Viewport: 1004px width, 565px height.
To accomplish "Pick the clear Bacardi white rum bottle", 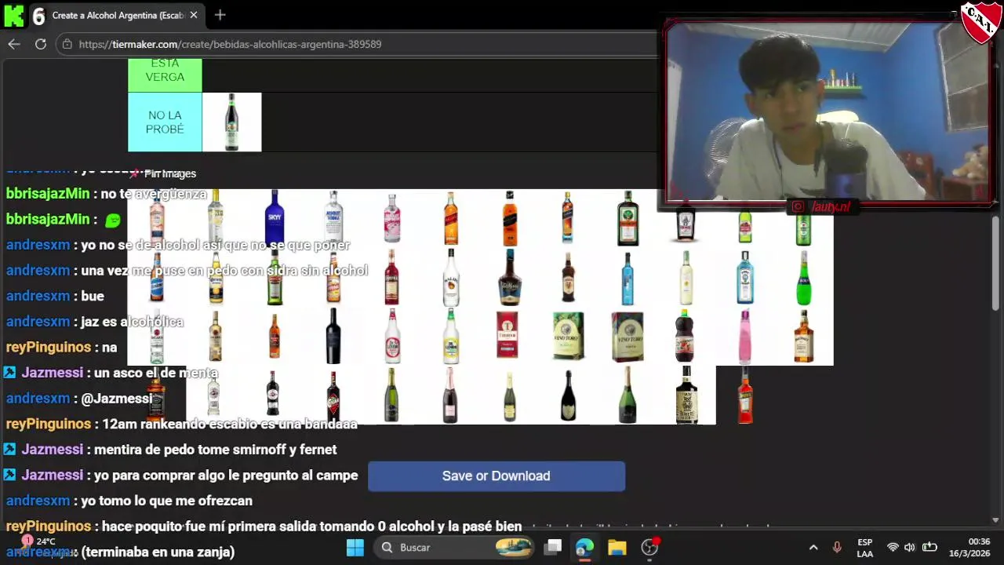I will tap(157, 336).
